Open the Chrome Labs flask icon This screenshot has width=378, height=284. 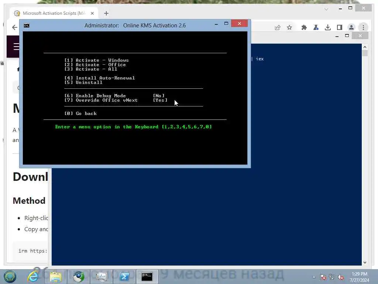click(316, 27)
